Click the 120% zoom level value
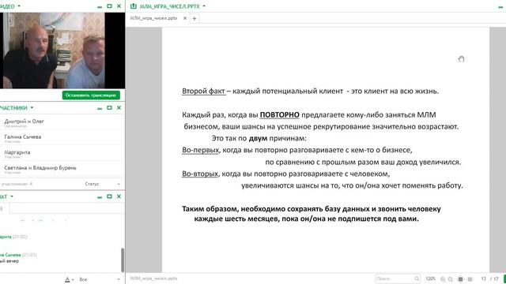The width and height of the screenshot is (506, 284). point(430,278)
